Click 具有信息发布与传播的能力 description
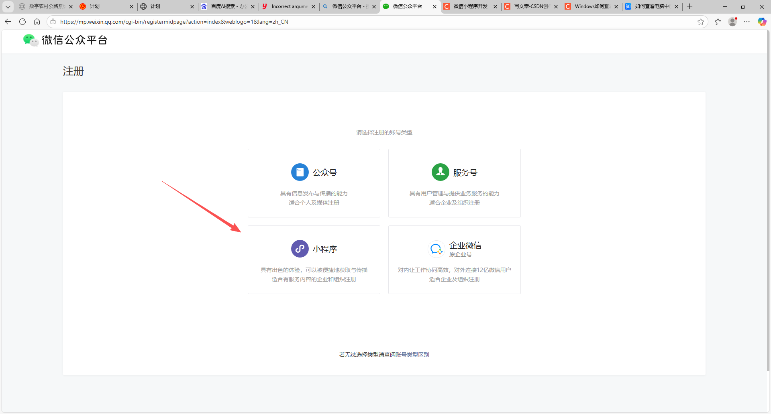This screenshot has width=771, height=414. 314,193
